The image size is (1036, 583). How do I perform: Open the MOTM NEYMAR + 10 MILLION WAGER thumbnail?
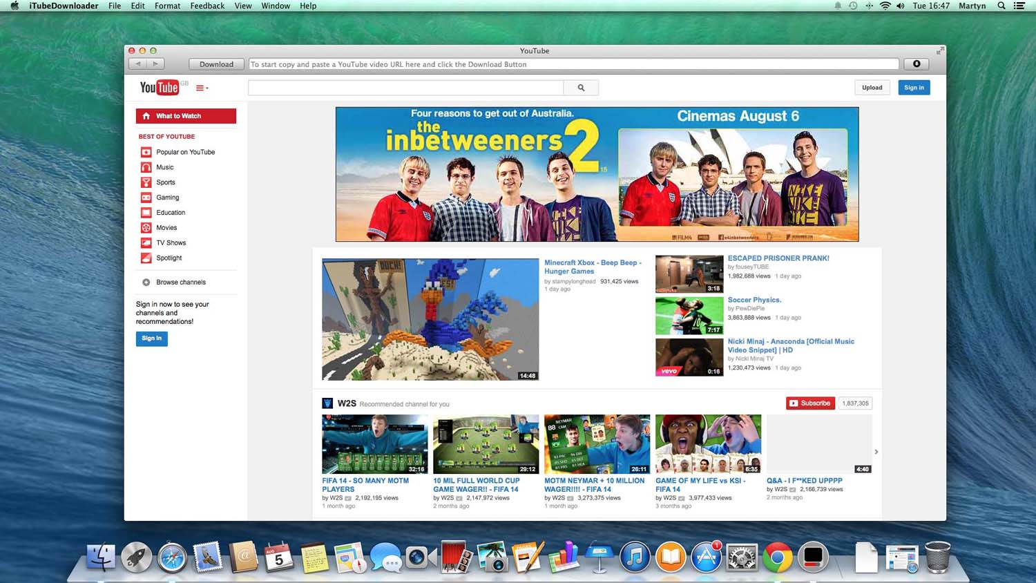click(597, 444)
